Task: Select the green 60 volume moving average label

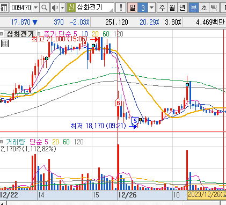Action: [x=66, y=142]
